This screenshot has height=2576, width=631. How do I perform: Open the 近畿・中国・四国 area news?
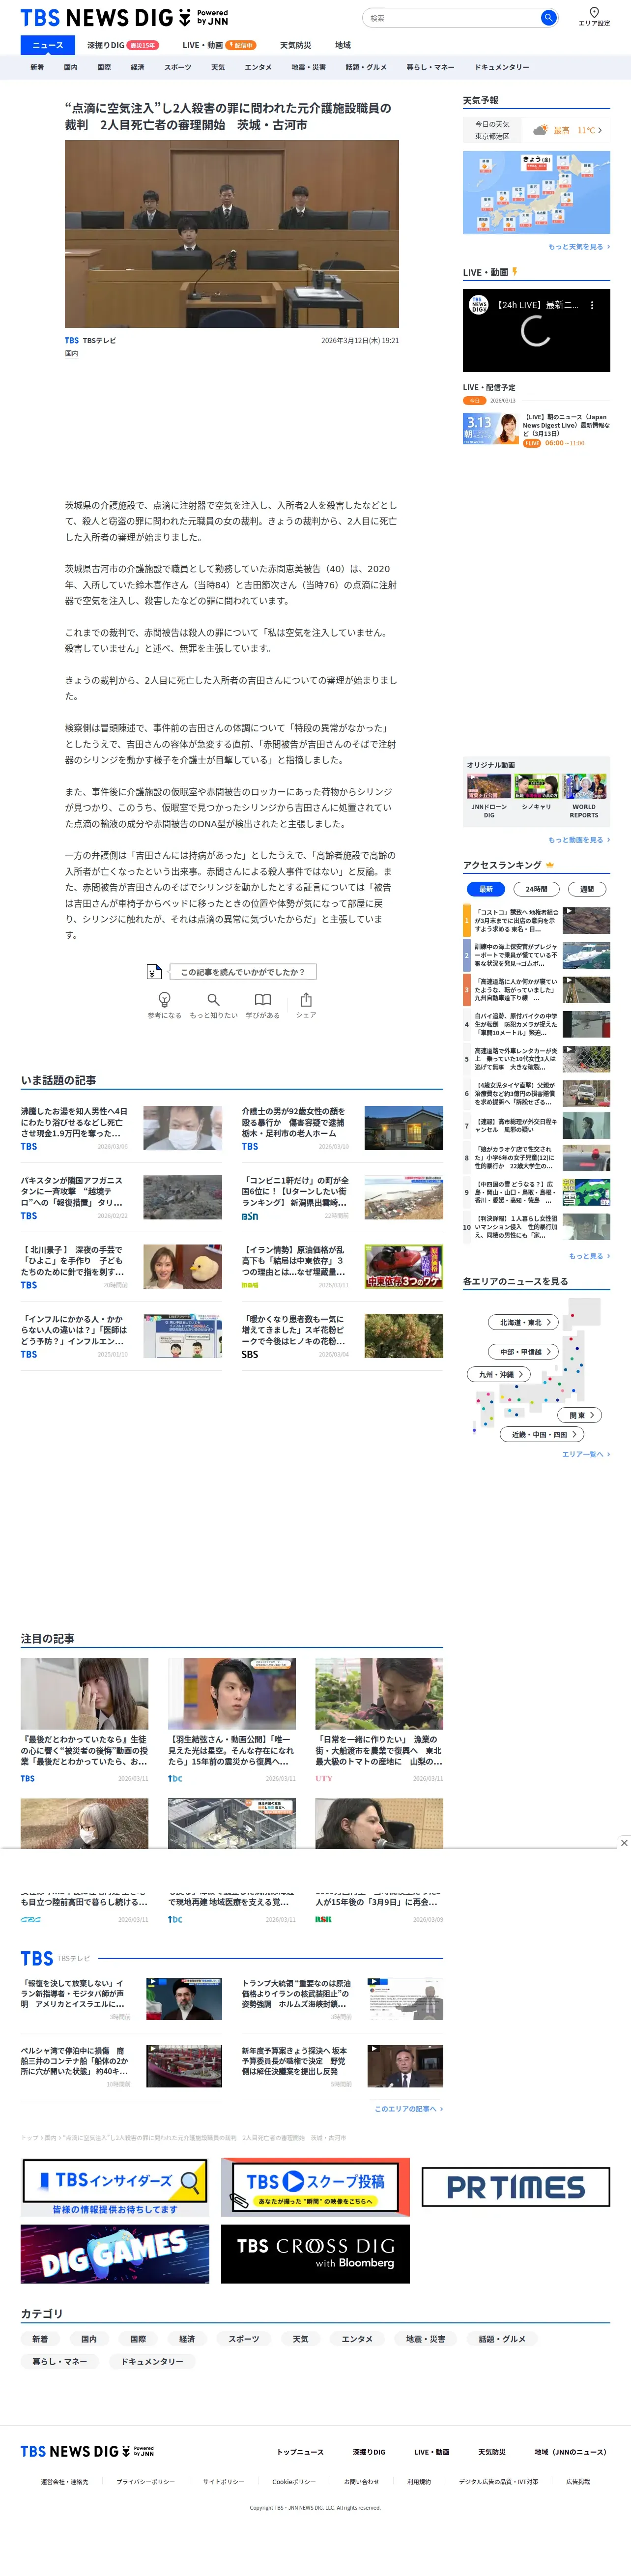pyautogui.click(x=543, y=1434)
